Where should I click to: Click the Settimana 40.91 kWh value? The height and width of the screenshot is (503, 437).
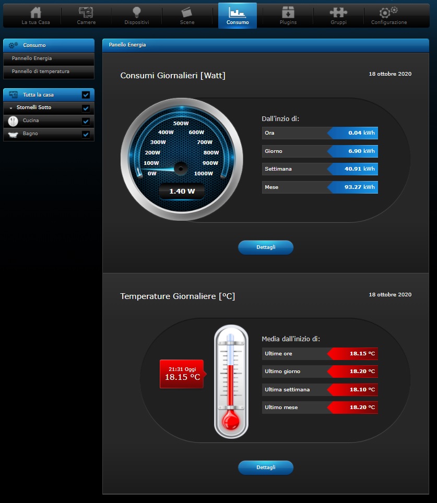352,169
